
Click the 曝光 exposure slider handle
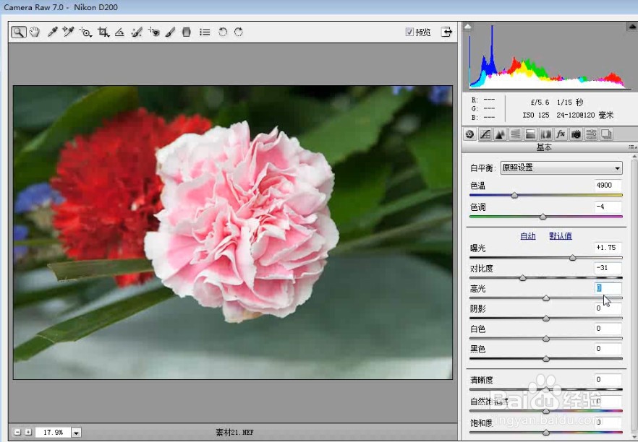(x=572, y=258)
